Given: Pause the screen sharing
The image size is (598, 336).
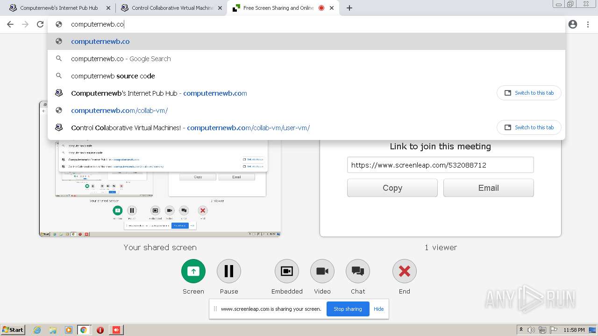Looking at the screenshot, I should pyautogui.click(x=229, y=271).
